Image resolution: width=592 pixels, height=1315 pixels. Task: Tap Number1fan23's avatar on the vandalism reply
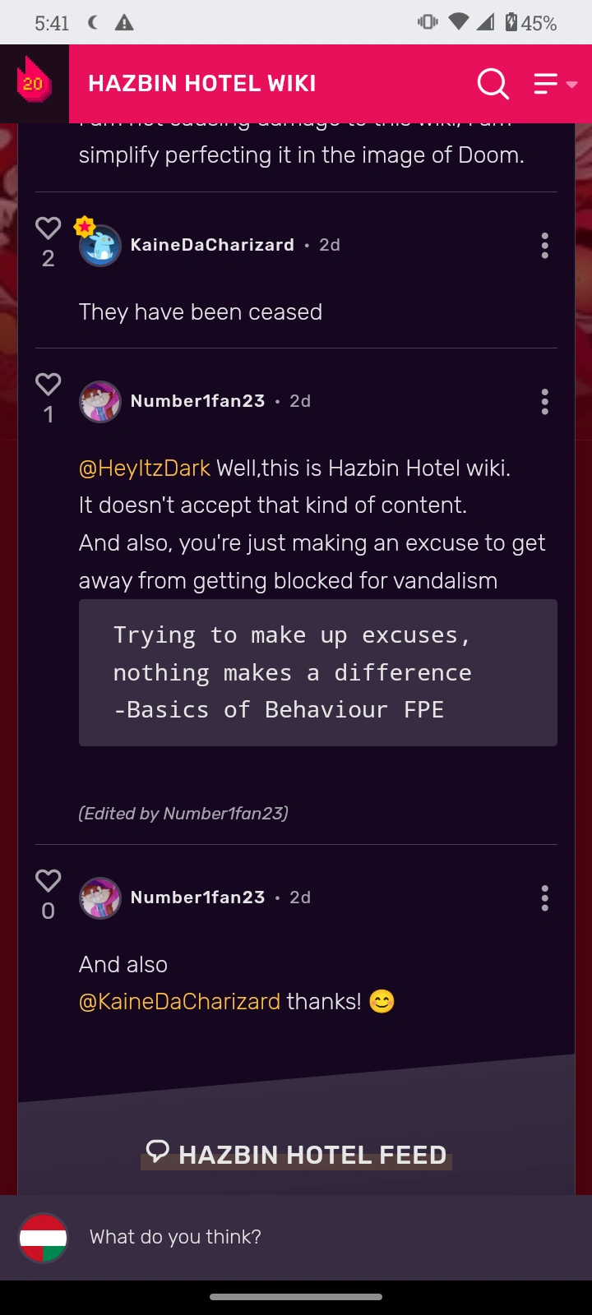coord(100,401)
